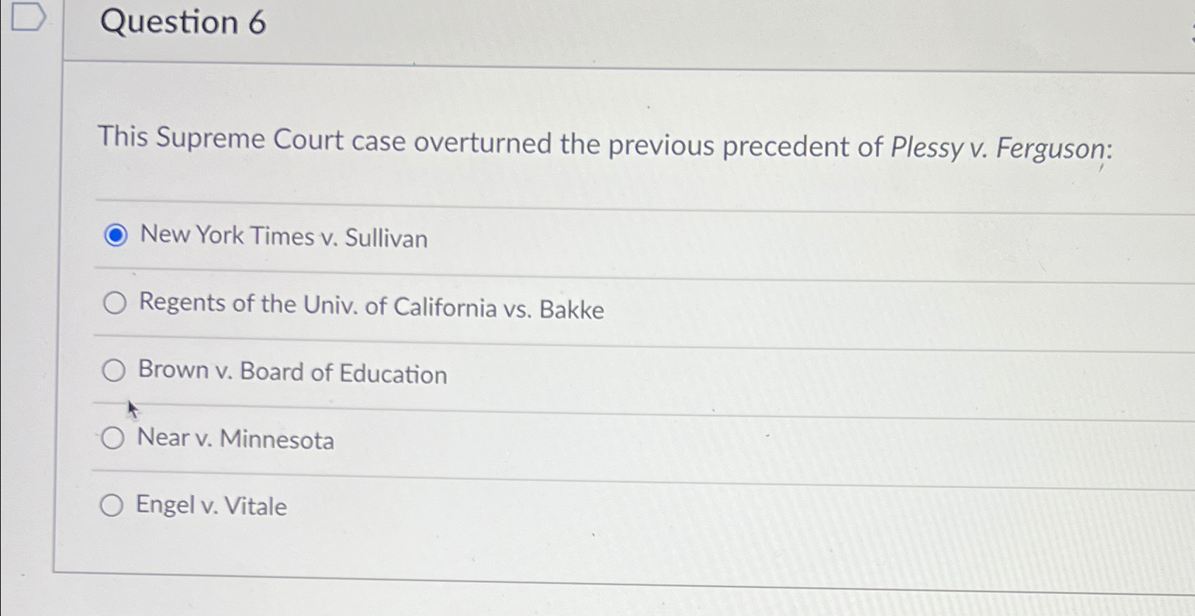Click the bookmark flag icon beside Question 6

(28, 17)
